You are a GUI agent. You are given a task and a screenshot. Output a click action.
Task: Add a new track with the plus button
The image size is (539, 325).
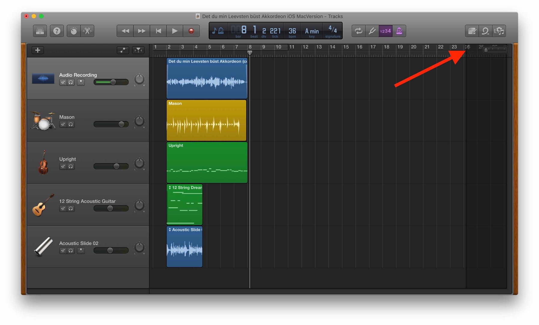point(37,50)
